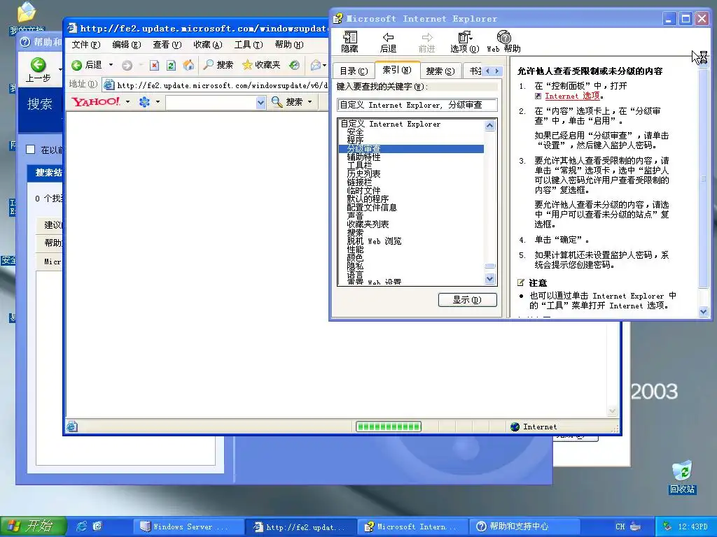Select 临时文件 in the index list

(x=363, y=190)
